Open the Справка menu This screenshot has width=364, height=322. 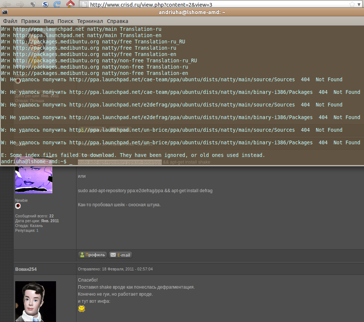(x=118, y=21)
